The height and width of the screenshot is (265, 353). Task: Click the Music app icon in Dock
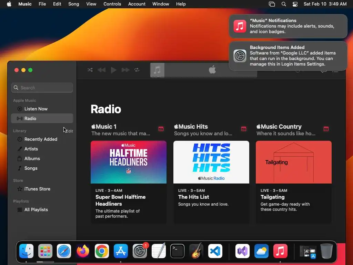tap(280, 251)
